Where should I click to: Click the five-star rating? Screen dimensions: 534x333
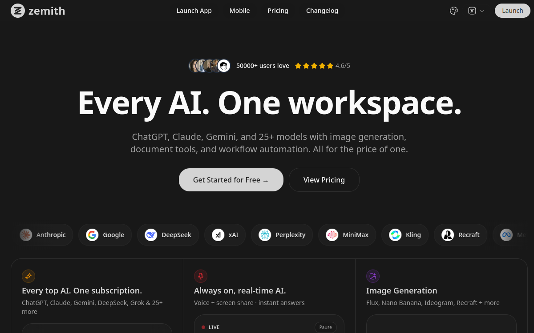314,66
